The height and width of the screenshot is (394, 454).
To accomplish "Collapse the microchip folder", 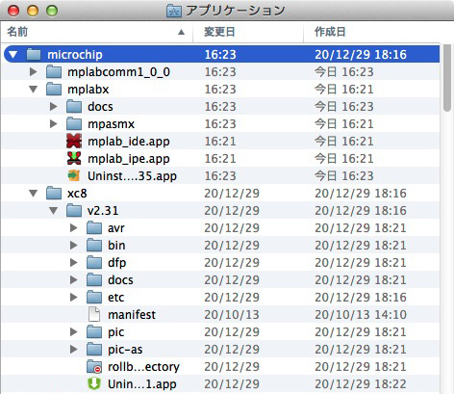I will point(13,54).
